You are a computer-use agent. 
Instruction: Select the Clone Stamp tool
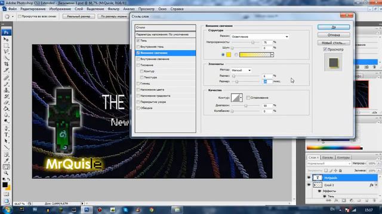pyautogui.click(x=6, y=90)
